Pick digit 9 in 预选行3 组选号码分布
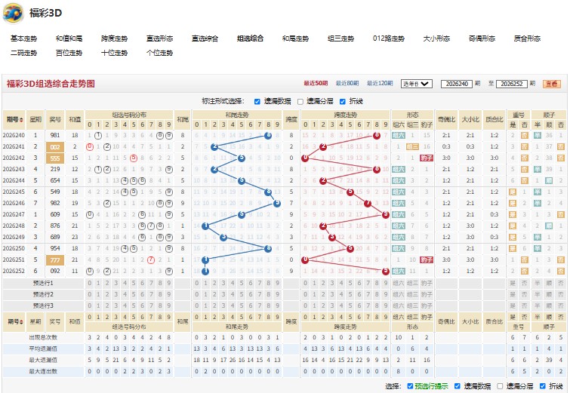 pyautogui.click(x=169, y=305)
